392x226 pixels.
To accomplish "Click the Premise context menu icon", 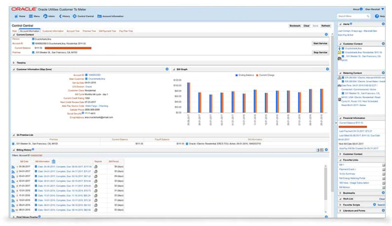I will point(33,52).
